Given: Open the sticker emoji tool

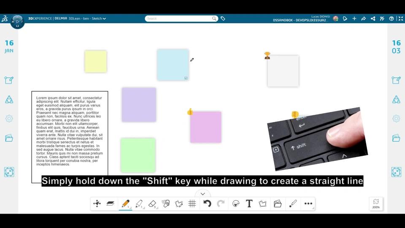Looking at the screenshot, I should click(236, 204).
